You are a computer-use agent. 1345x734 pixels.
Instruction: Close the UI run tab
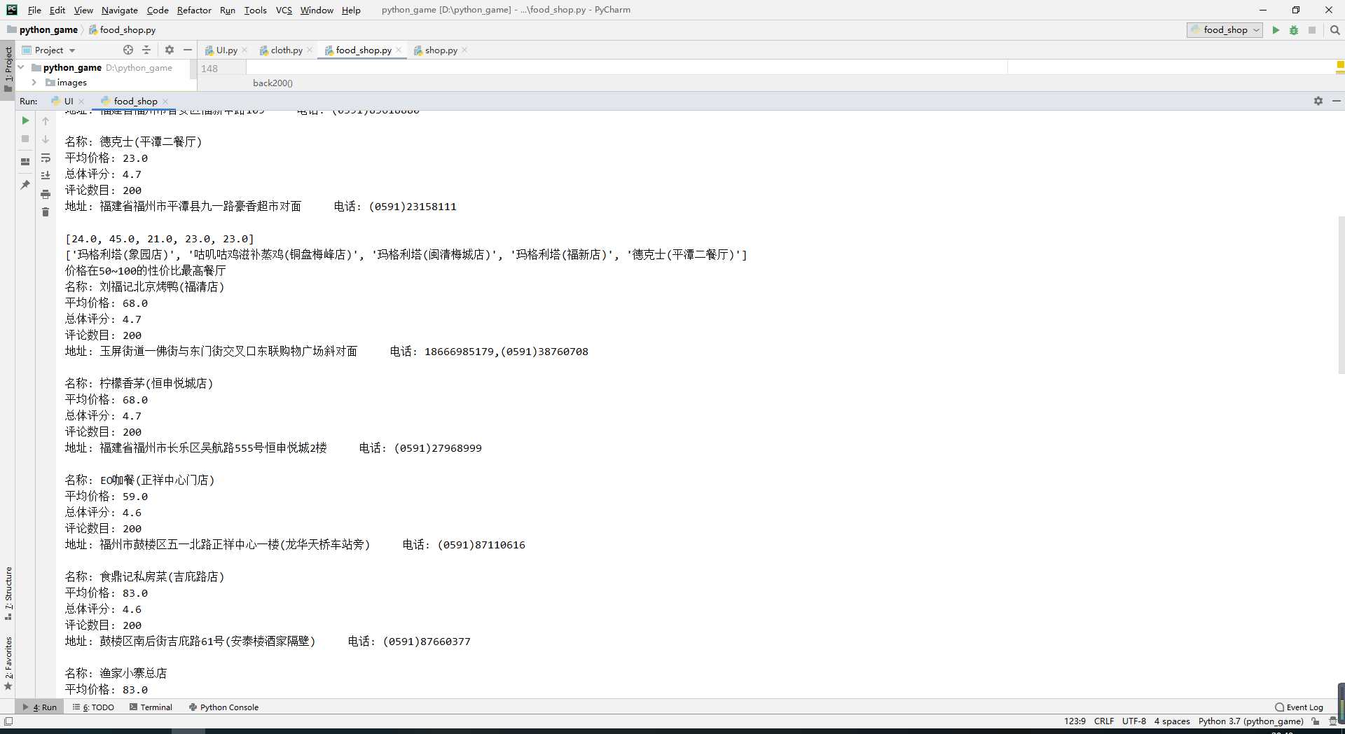pyautogui.click(x=81, y=102)
